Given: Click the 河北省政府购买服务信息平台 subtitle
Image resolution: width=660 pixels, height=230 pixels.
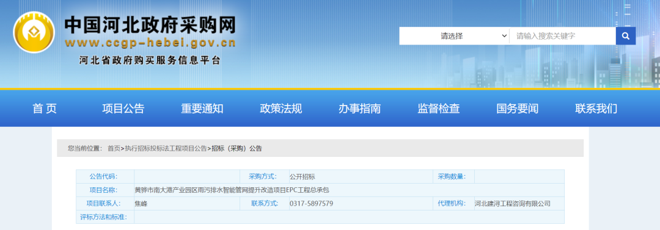Looking at the screenshot, I should coord(150,60).
